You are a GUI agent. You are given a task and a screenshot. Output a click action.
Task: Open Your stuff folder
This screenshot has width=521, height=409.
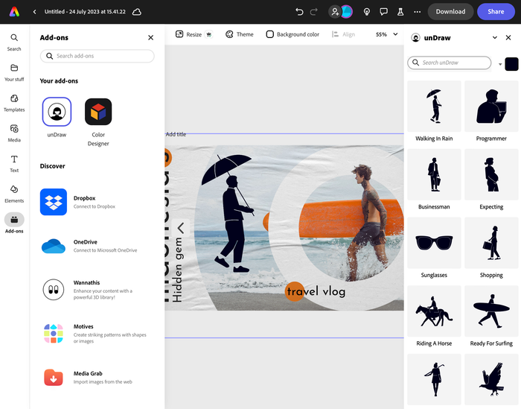(x=14, y=72)
